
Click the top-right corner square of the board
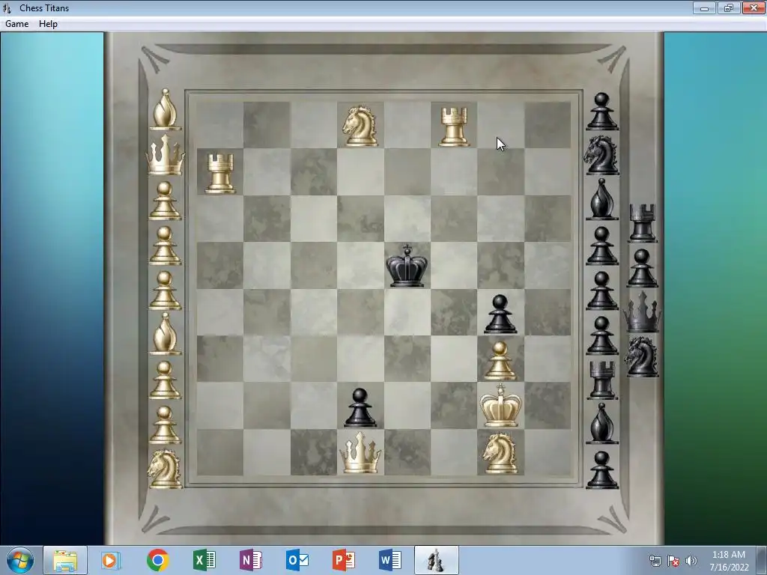pos(548,125)
